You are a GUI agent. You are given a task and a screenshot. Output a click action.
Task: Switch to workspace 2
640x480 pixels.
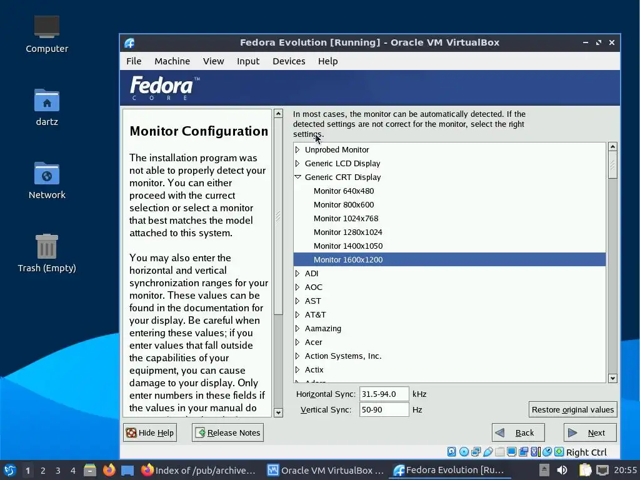point(43,471)
